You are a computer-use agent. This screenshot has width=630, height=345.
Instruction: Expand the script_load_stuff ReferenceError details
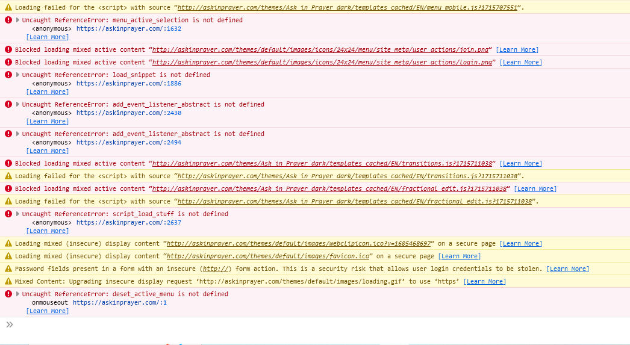click(x=17, y=214)
